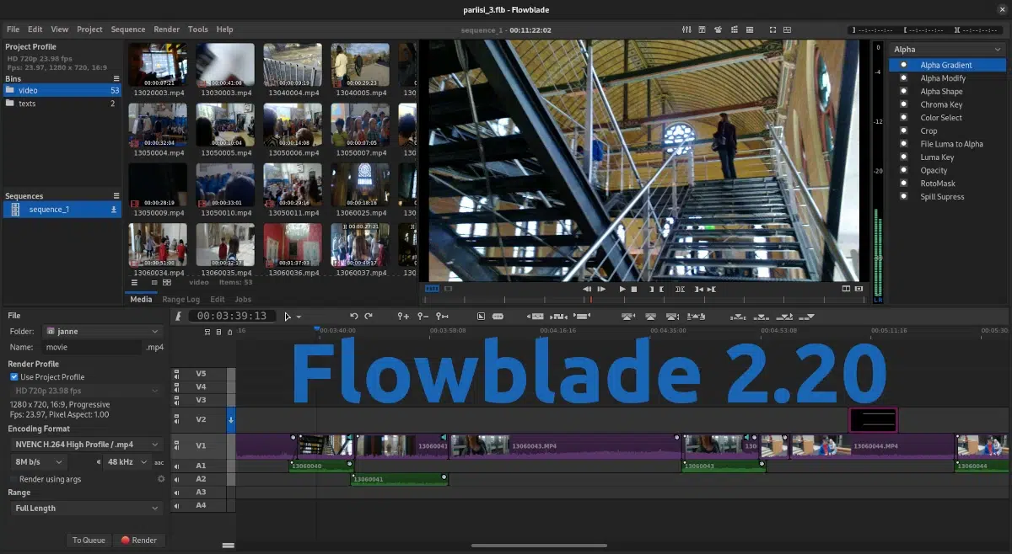This screenshot has width=1012, height=554.
Task: Select the Filters panel icon in top toolbar
Action: (686, 29)
